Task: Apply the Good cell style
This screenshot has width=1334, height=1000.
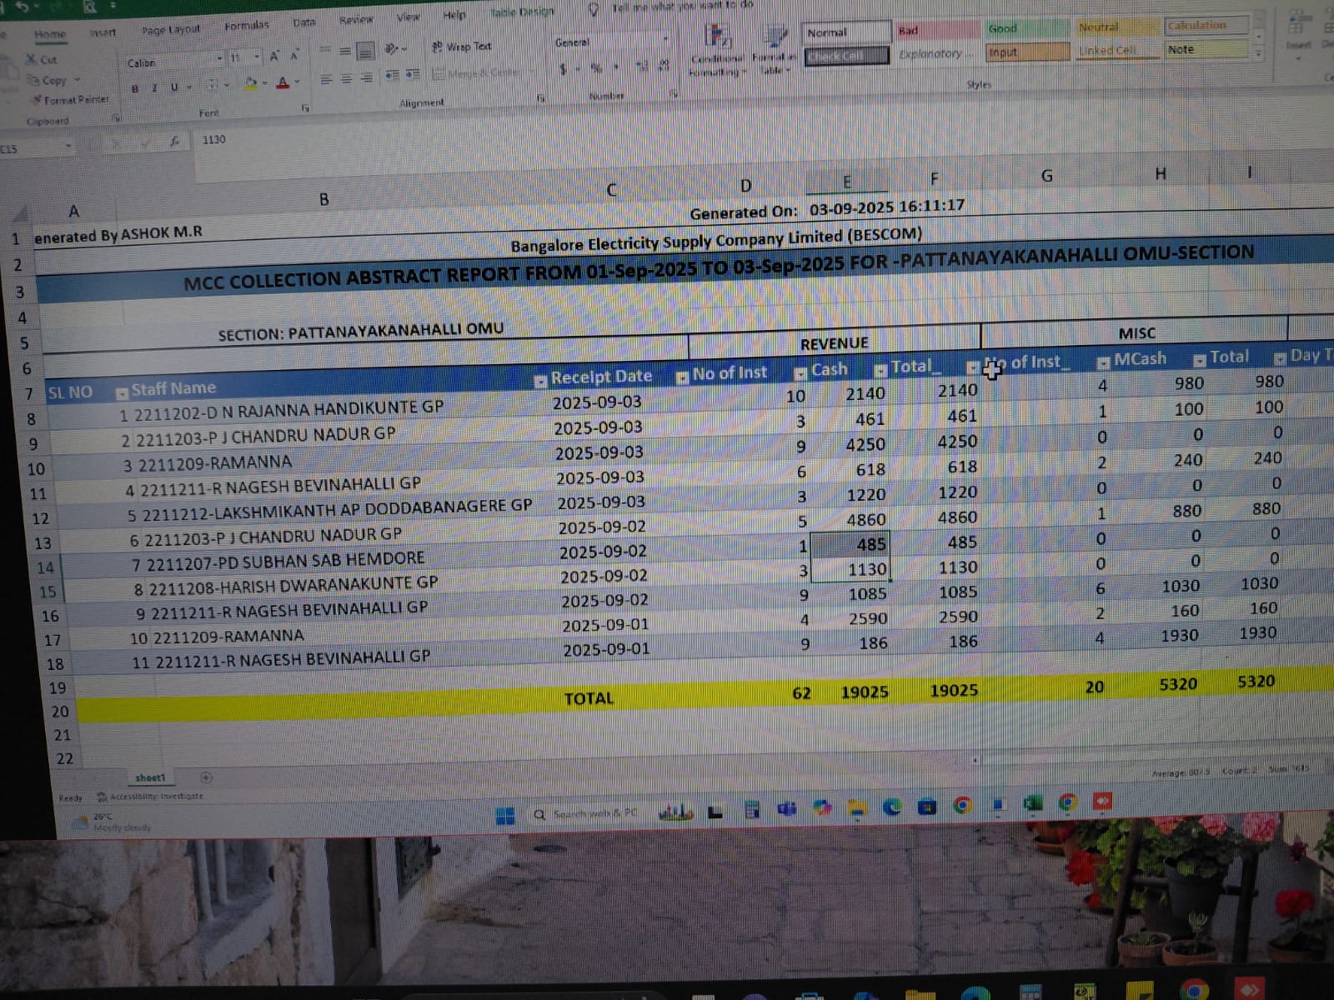Action: [1026, 28]
